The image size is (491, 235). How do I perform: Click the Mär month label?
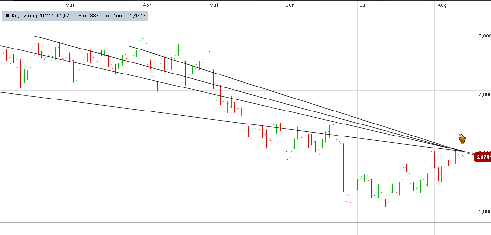coord(69,5)
